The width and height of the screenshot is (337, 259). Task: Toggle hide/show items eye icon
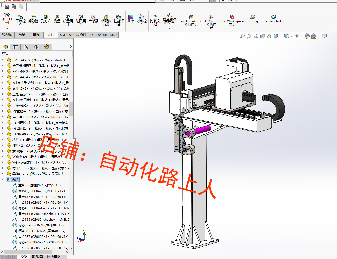click(x=297, y=36)
